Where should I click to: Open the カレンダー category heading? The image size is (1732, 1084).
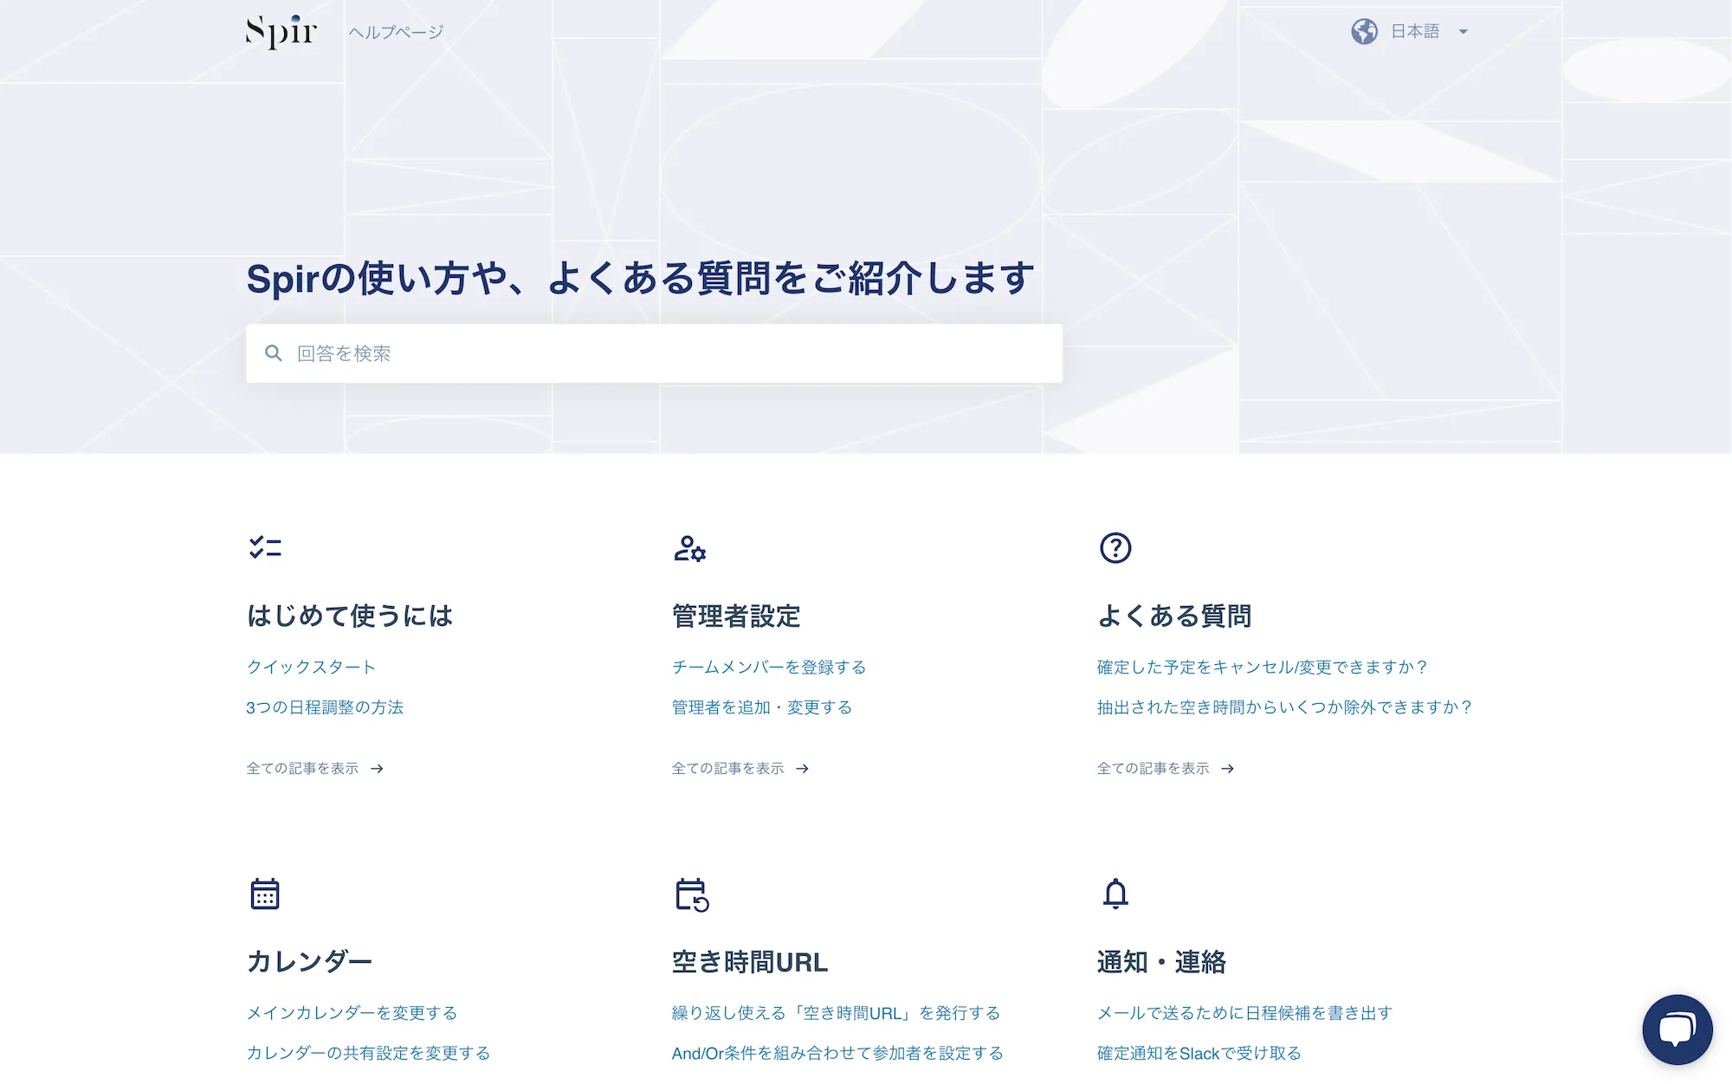point(309,961)
